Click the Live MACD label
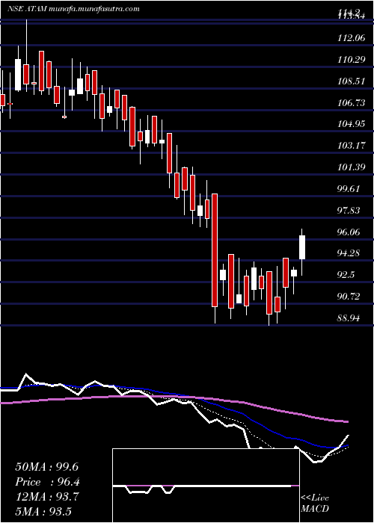Viewport: 374px width, 523px height. click(315, 504)
